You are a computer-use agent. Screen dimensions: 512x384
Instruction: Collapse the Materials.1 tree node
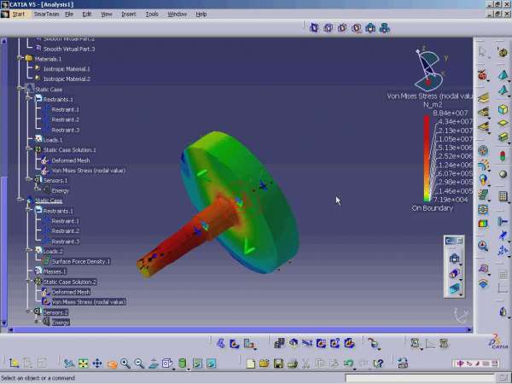tap(20, 58)
